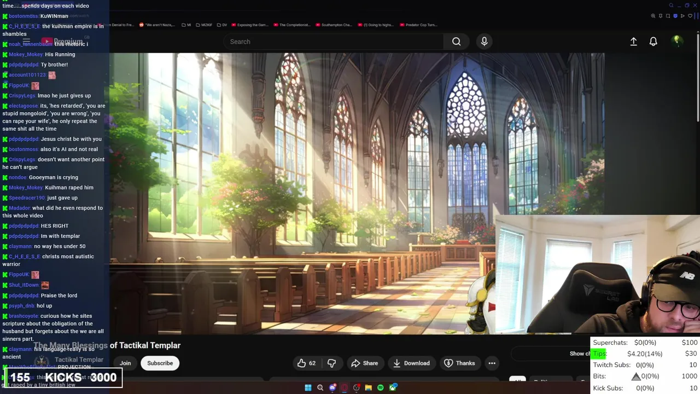Click the Show chat button

coord(580,354)
